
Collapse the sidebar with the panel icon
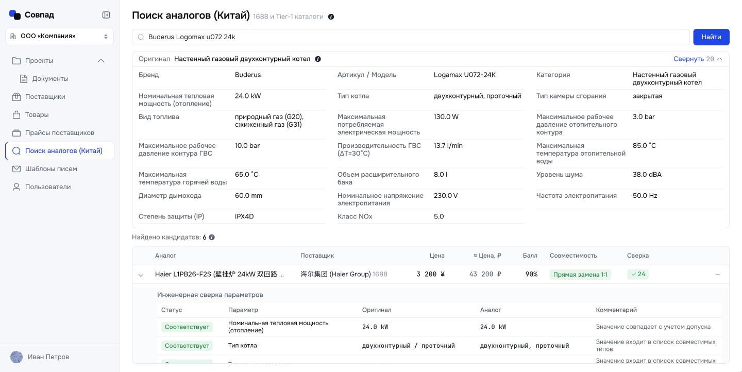pyautogui.click(x=106, y=15)
